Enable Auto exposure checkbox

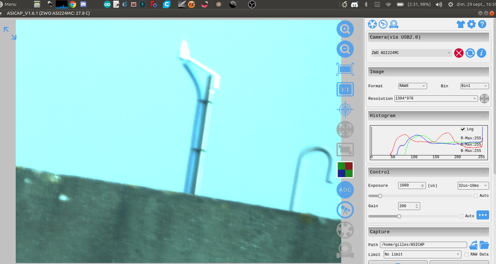(476, 196)
